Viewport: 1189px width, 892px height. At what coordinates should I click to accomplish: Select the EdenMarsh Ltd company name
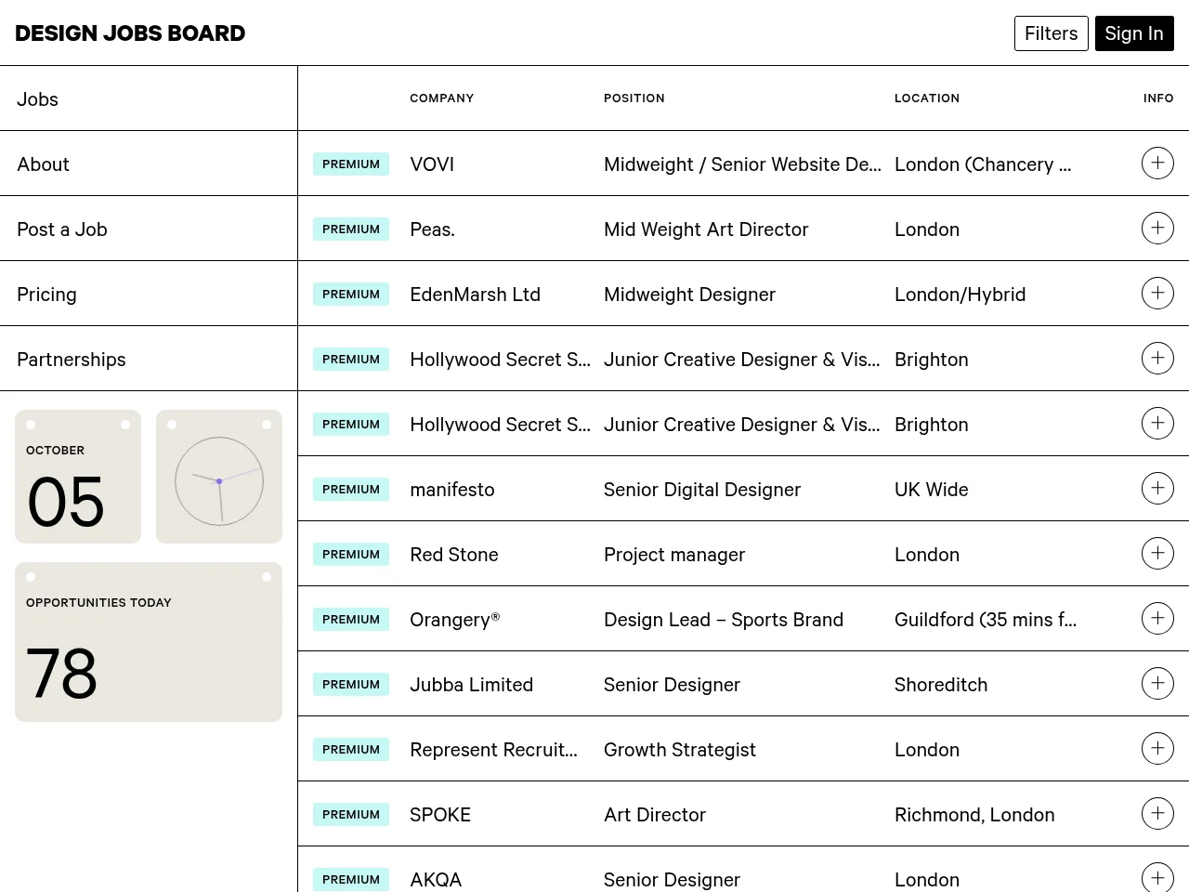(x=475, y=295)
